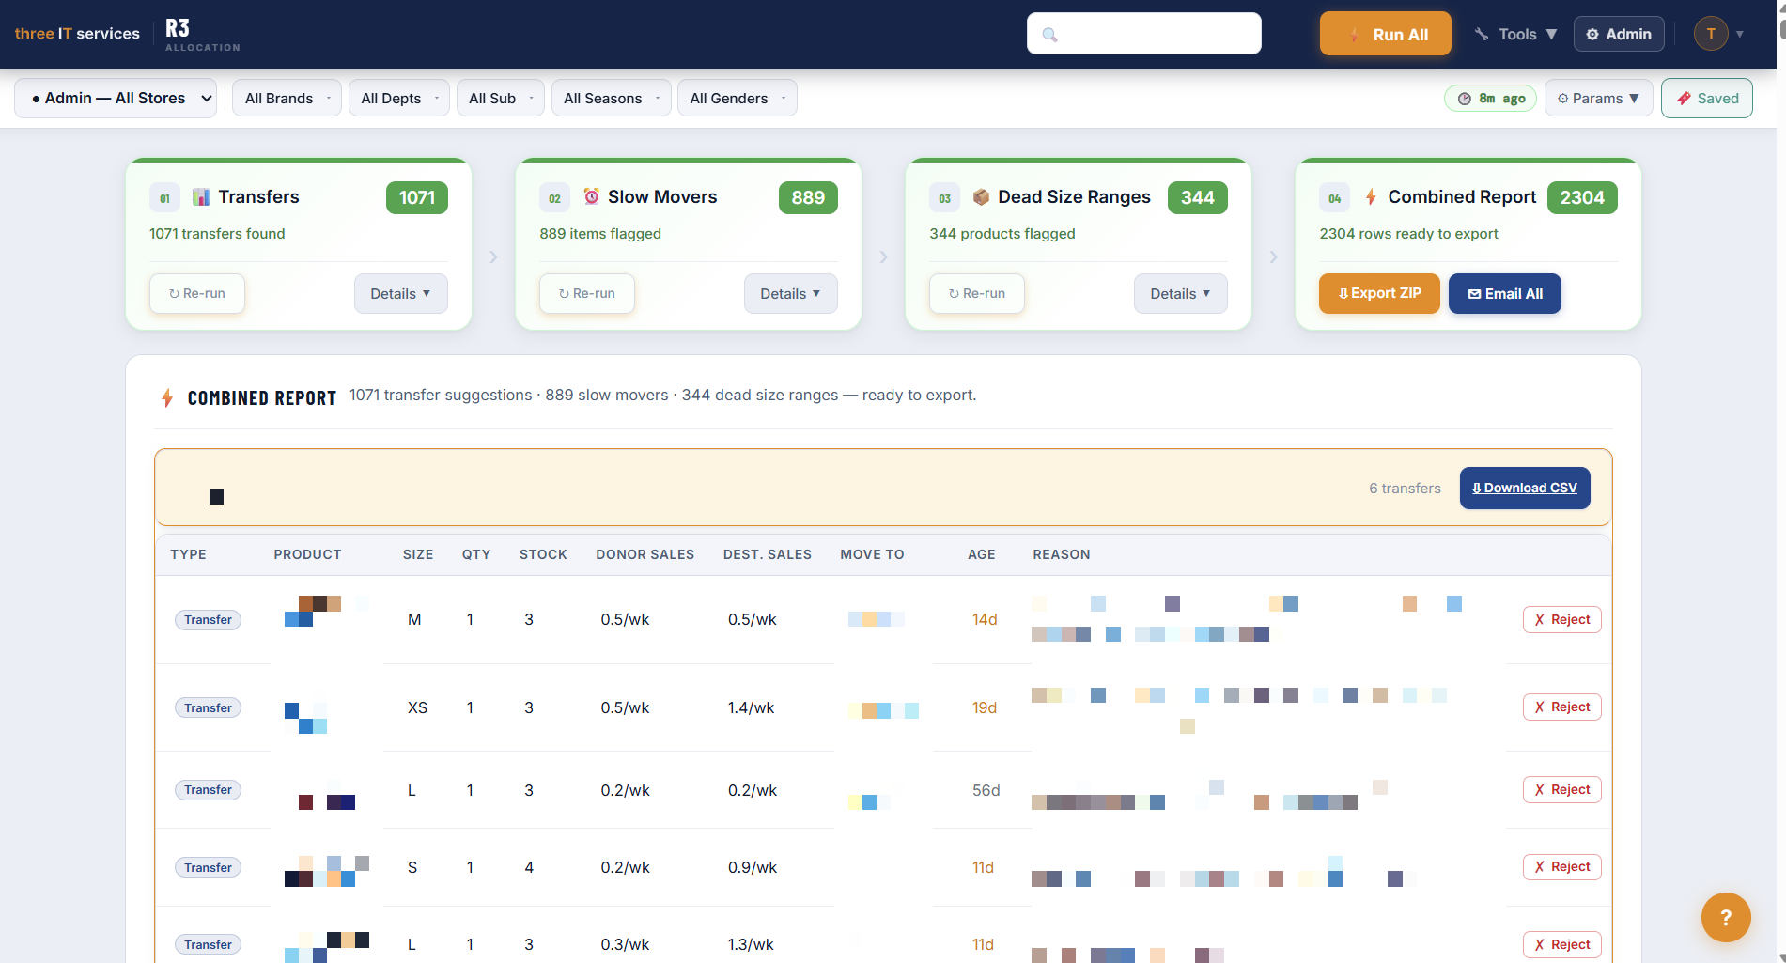Viewport: 1786px width, 963px height.
Task: Click the R3 Allocation logo
Action: (x=202, y=35)
